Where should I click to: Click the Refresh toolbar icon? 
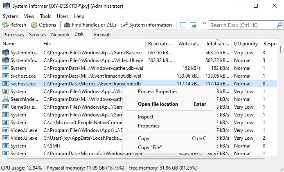coord(5,25)
